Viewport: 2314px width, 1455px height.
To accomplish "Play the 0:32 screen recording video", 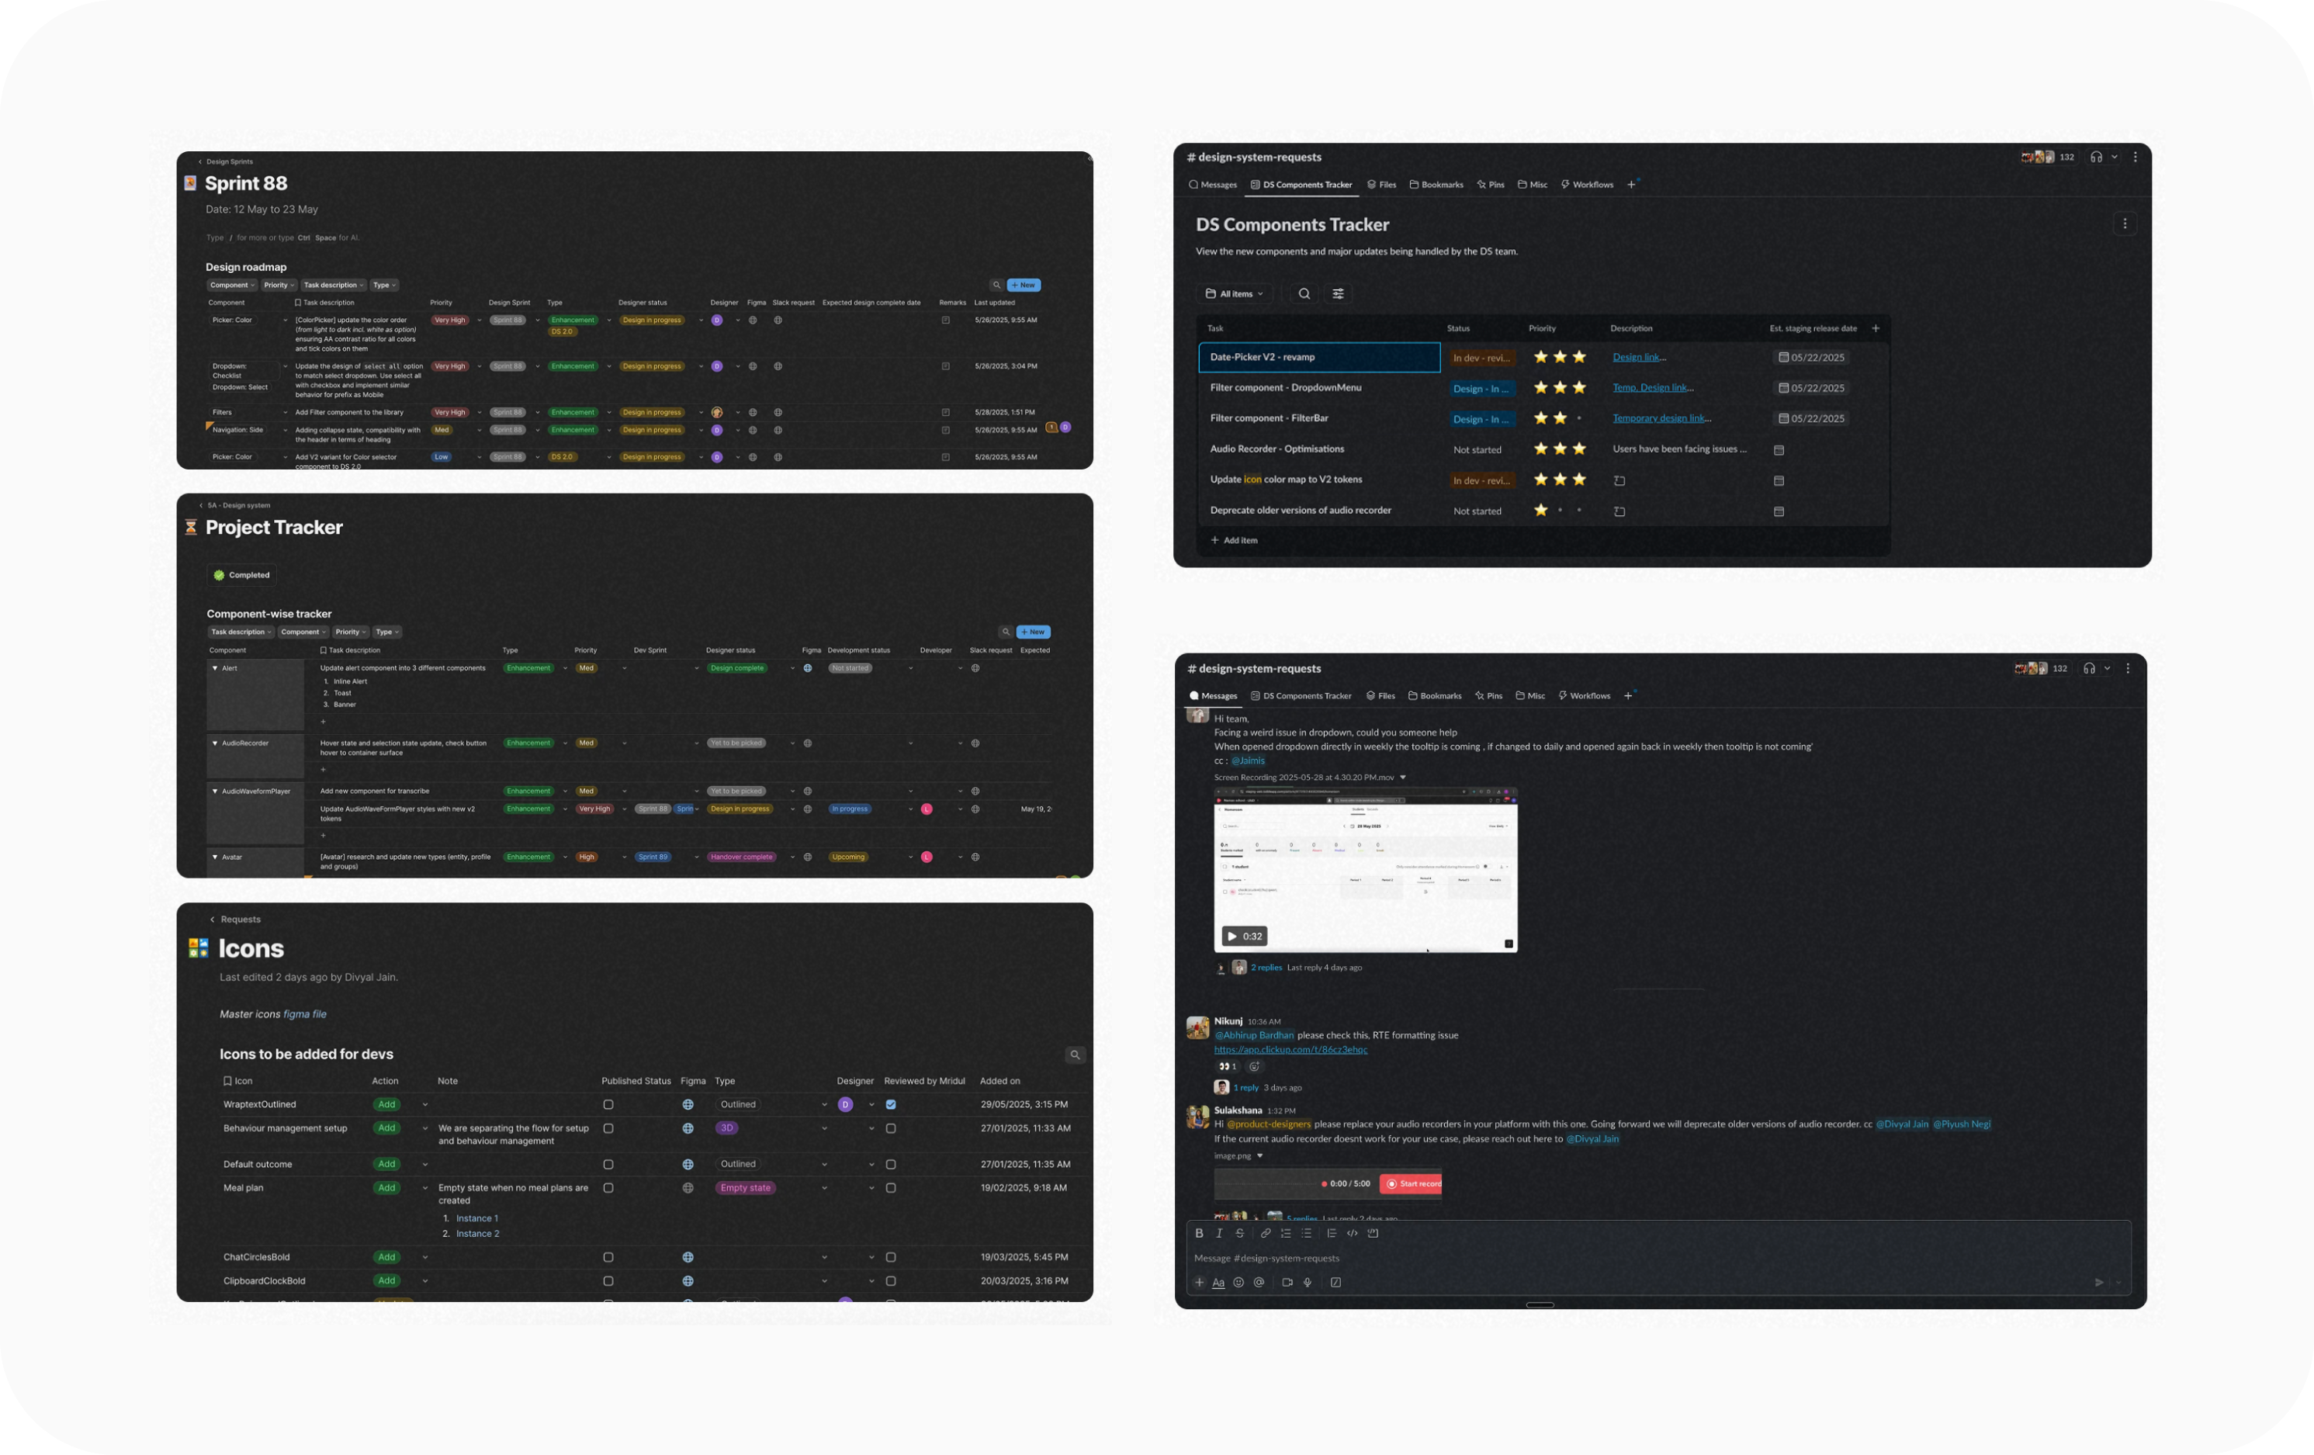I will coord(1245,936).
